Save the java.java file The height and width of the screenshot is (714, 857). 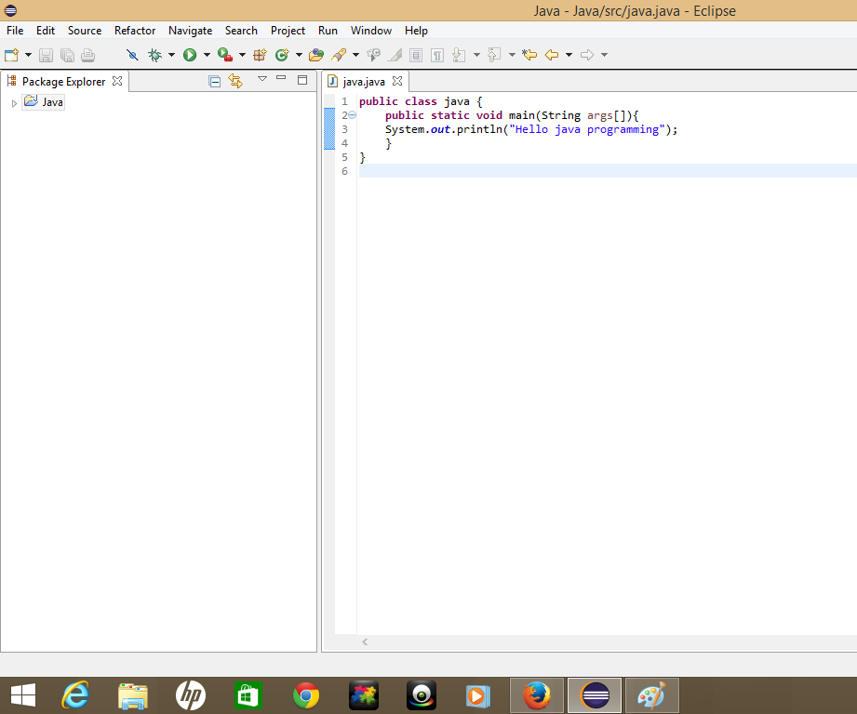point(46,55)
